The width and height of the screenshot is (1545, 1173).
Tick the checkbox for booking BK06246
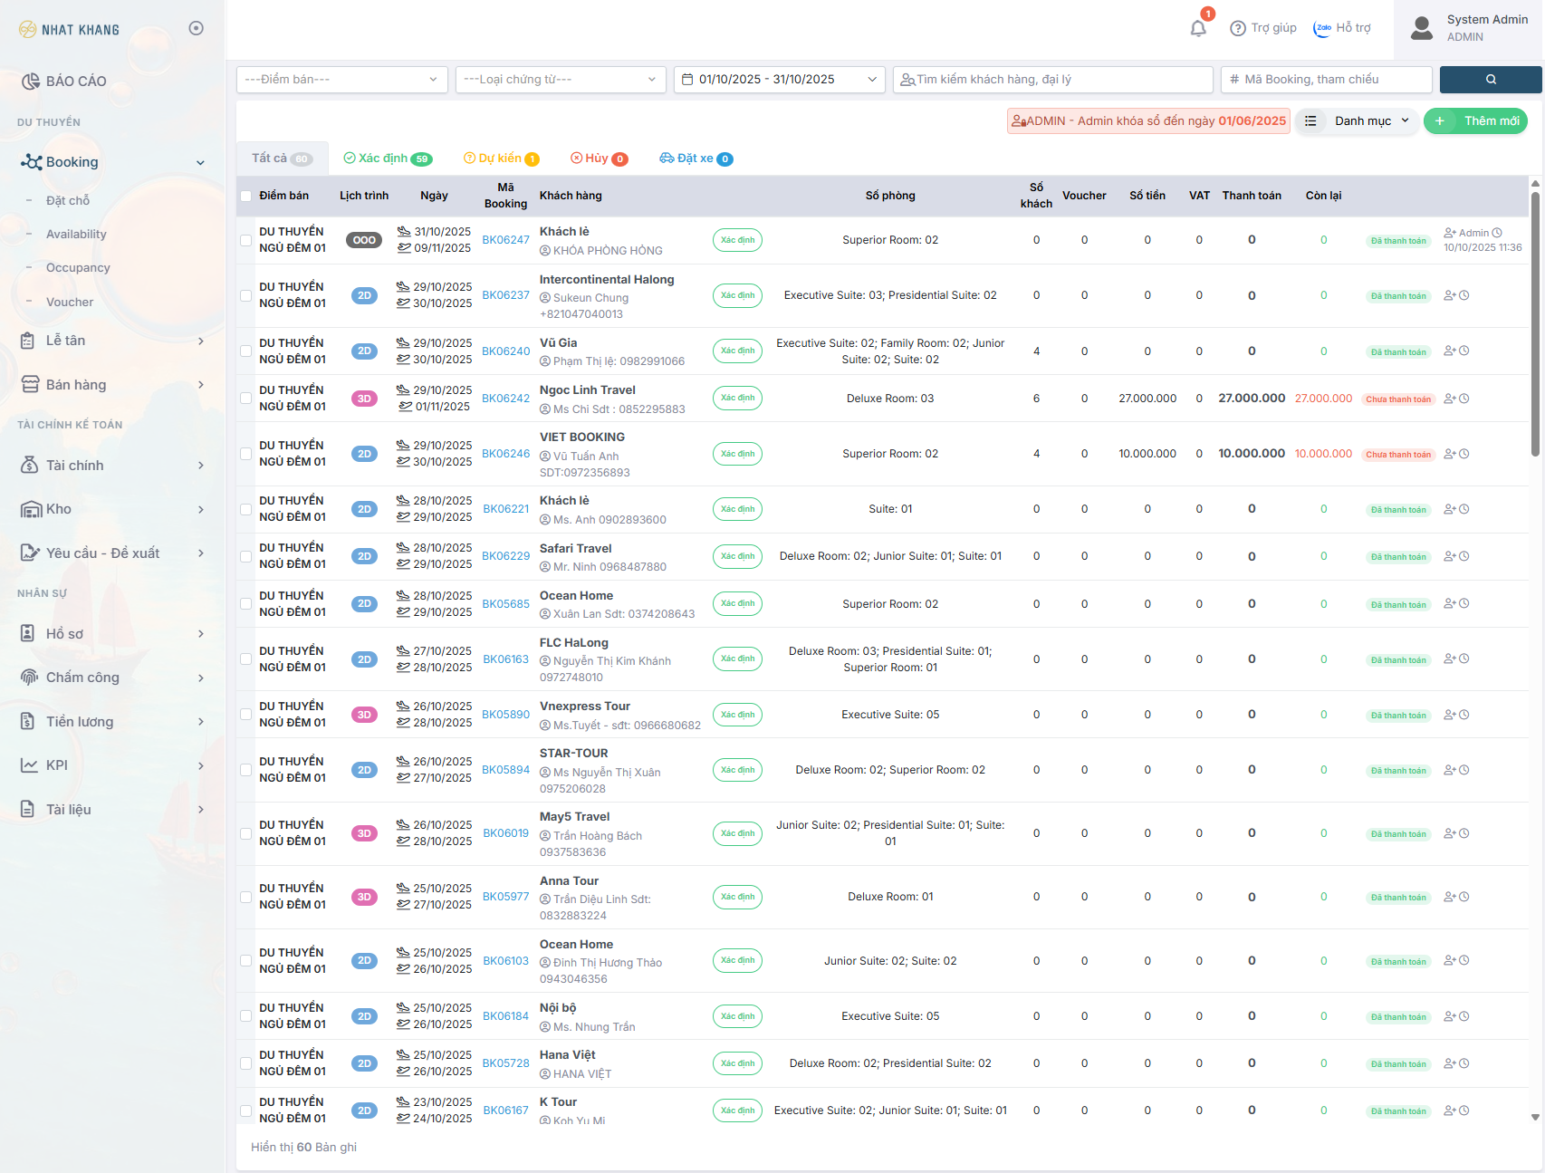point(245,454)
